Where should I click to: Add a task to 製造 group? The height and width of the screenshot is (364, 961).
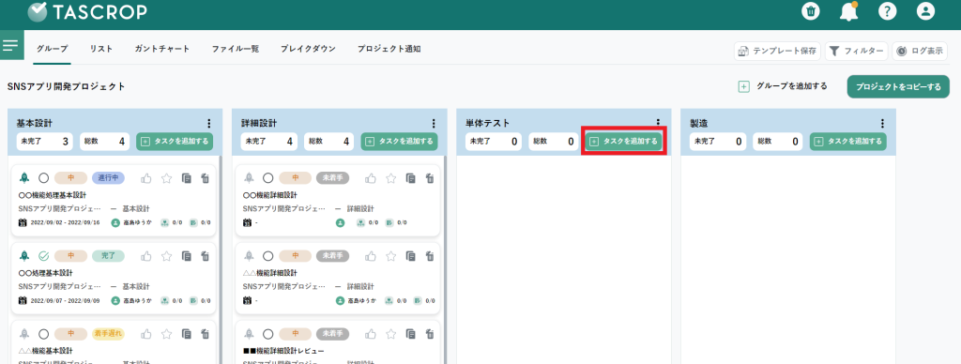pos(847,142)
